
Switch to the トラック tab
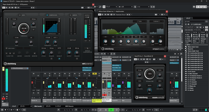pyautogui.click(x=14, y=106)
